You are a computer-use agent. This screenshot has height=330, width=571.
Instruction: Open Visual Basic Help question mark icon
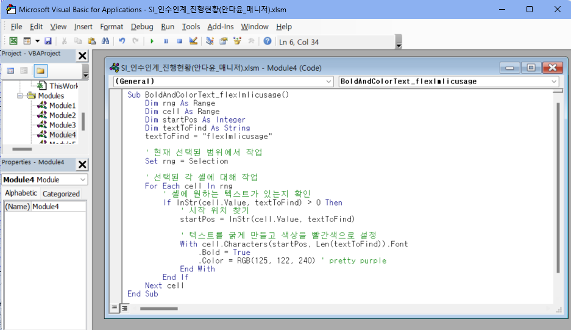[x=268, y=41]
